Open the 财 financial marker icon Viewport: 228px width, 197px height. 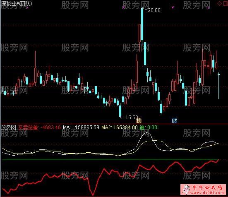(174, 120)
